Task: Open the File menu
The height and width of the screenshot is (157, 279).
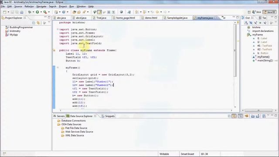Action: tap(3, 7)
